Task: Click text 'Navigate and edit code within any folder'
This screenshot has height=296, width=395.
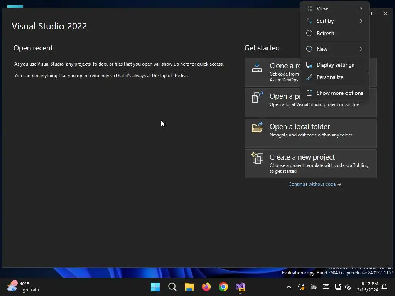Action: pyautogui.click(x=311, y=135)
